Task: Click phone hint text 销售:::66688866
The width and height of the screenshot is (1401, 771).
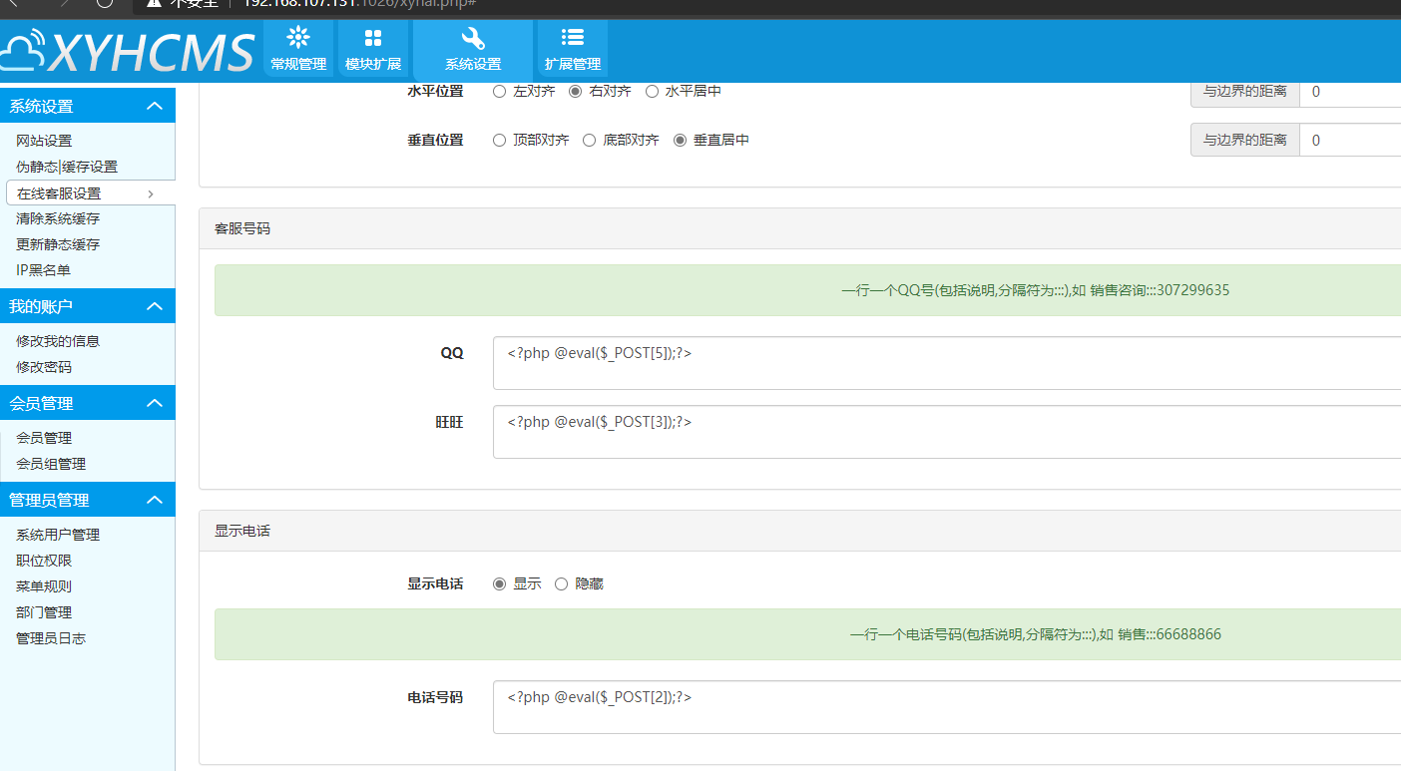Action: [1169, 634]
